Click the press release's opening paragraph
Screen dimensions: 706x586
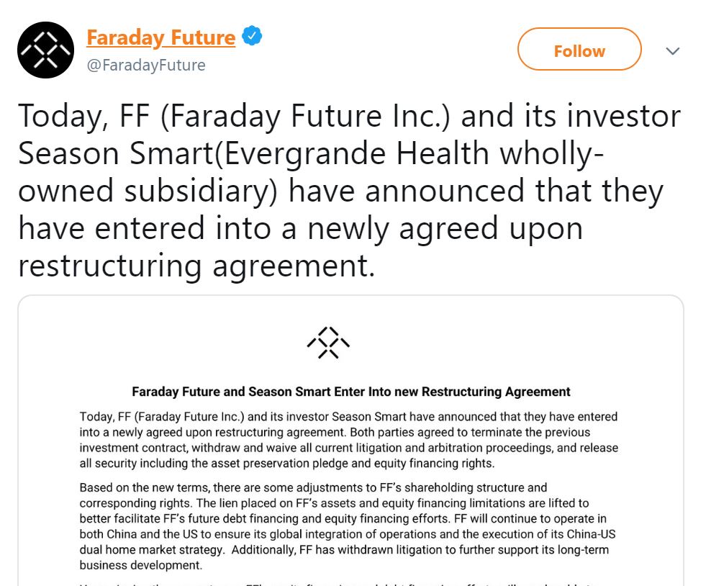point(349,440)
